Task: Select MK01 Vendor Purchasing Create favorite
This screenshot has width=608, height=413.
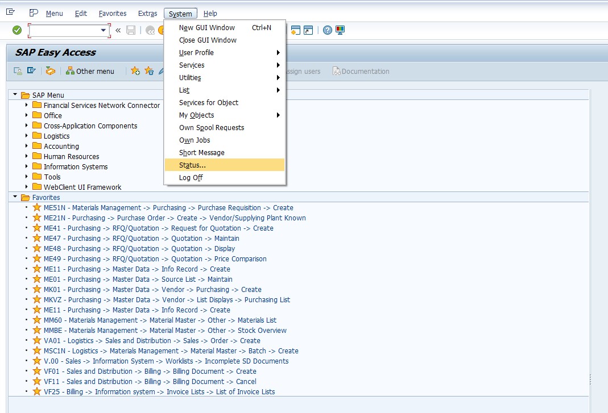Action: point(153,289)
